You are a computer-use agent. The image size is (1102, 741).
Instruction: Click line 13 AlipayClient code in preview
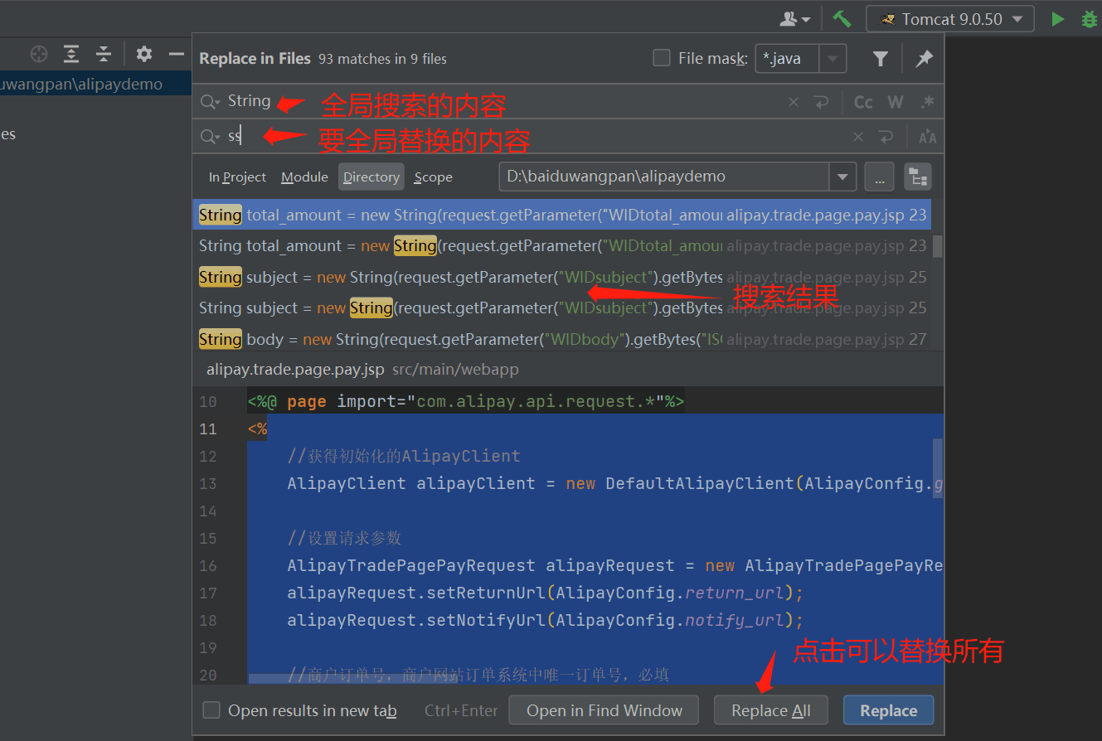click(614, 483)
